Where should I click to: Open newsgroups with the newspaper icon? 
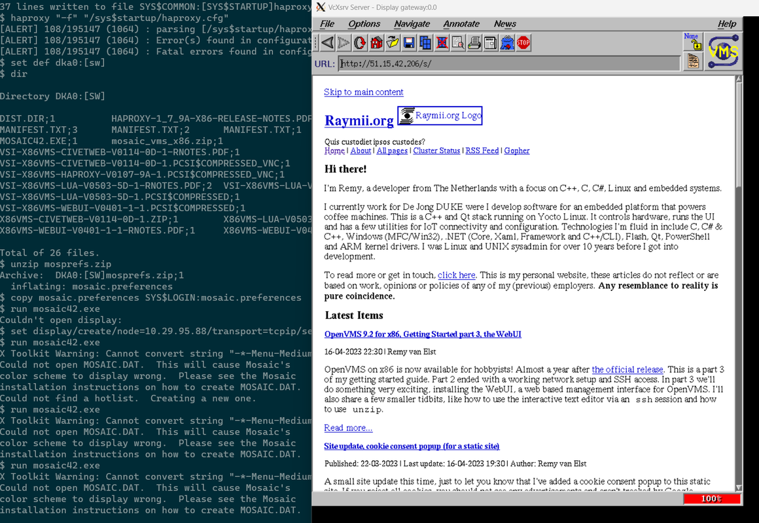(490, 43)
